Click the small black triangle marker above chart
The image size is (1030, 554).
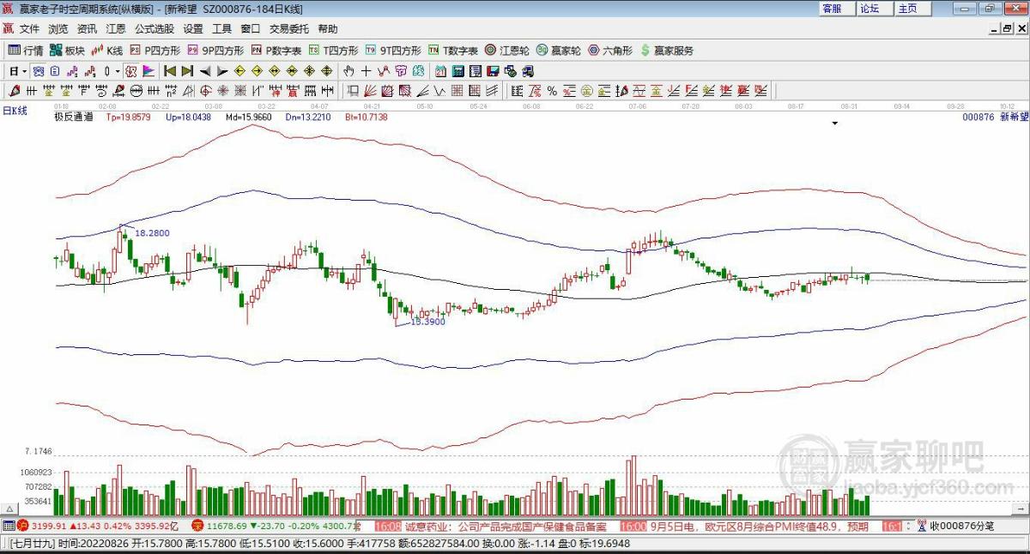pos(834,124)
